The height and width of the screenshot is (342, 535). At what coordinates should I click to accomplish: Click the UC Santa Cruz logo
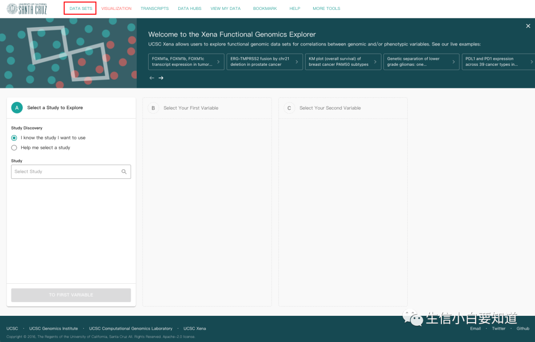point(27,8)
